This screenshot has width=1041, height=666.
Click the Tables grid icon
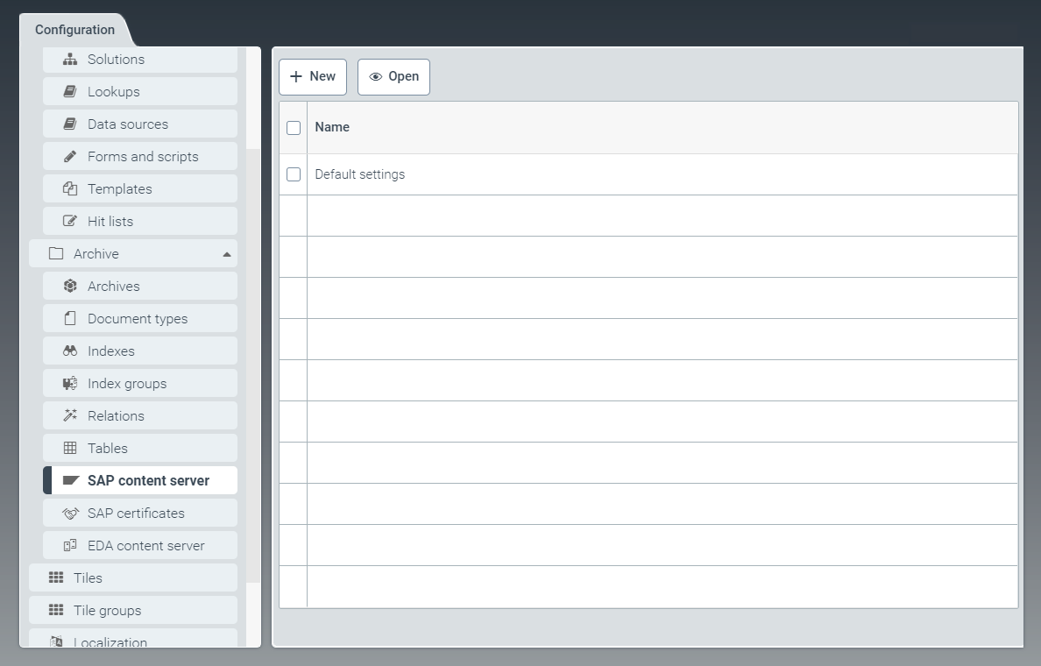[x=70, y=449]
